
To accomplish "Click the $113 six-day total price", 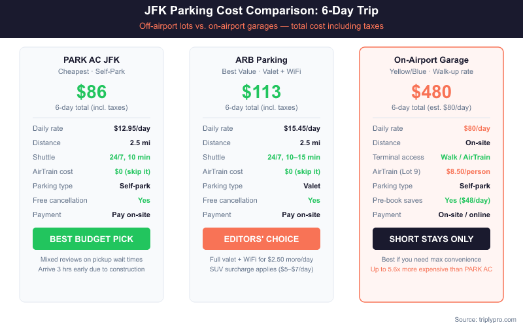I will pyautogui.click(x=261, y=92).
